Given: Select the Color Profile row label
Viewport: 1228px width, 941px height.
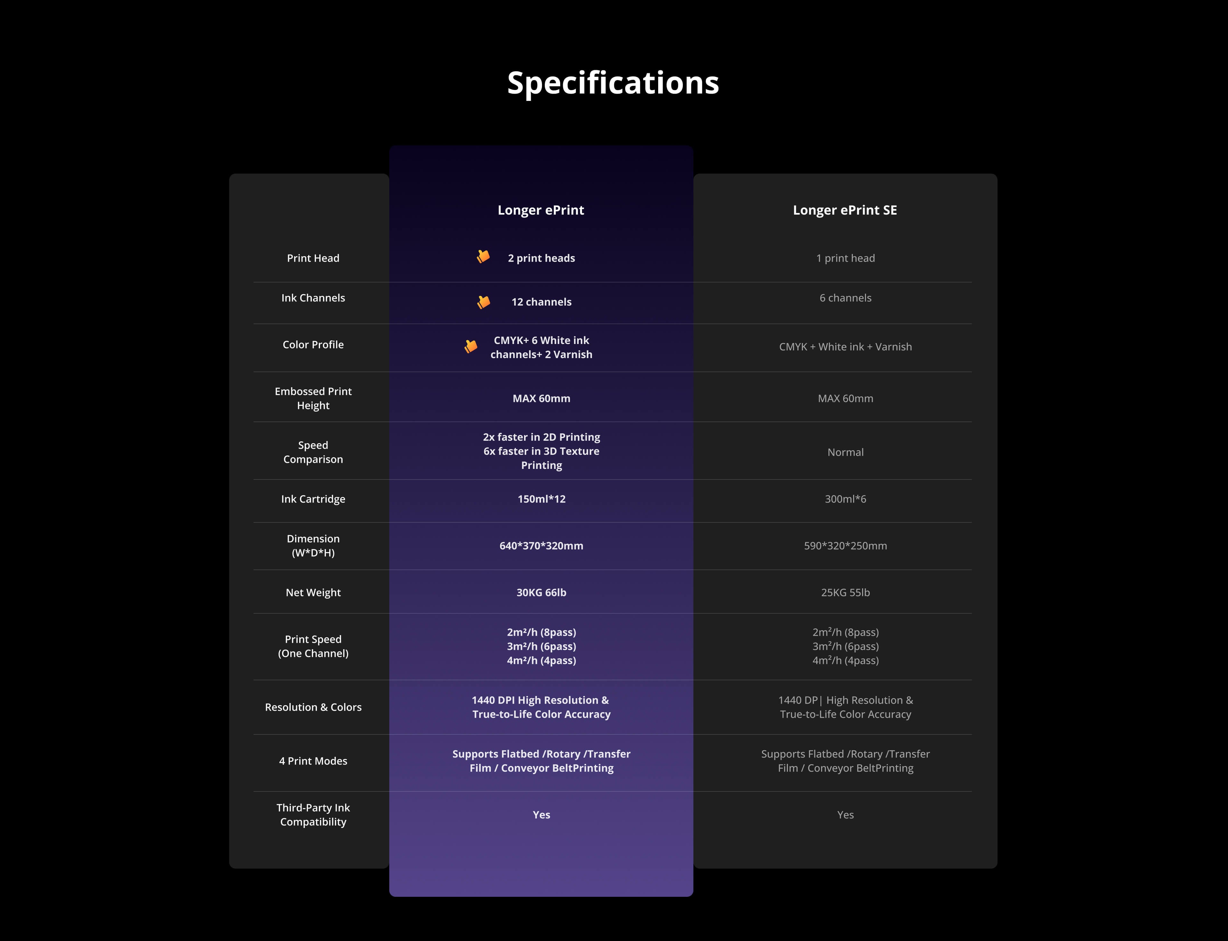Looking at the screenshot, I should (313, 345).
